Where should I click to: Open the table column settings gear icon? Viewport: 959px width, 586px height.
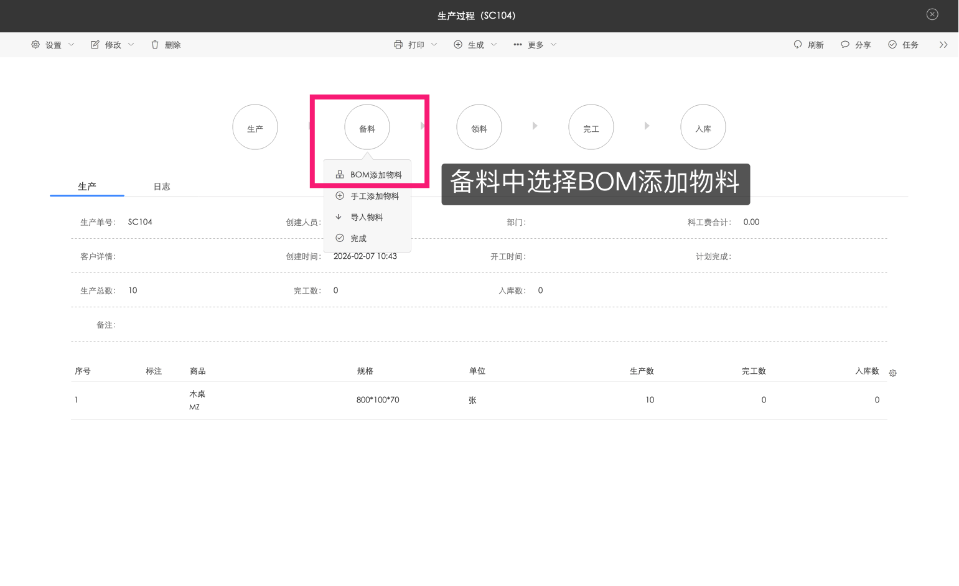click(x=893, y=372)
